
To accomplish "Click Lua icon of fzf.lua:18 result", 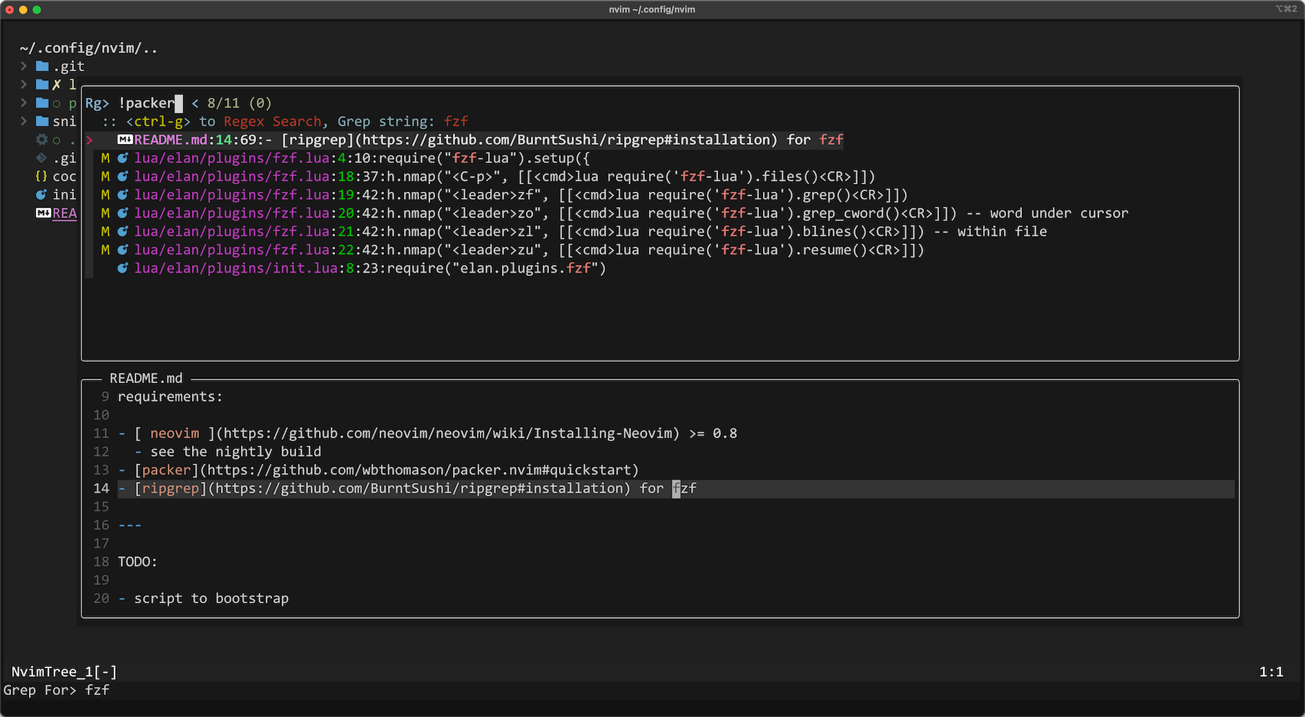I will tap(123, 176).
